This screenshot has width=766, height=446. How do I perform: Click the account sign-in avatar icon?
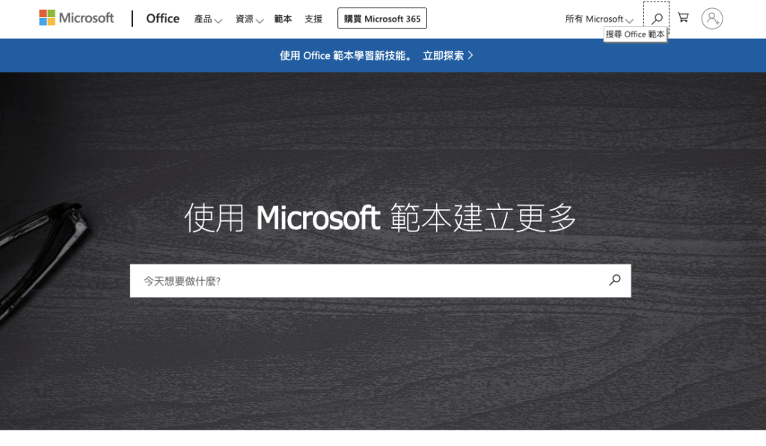click(x=712, y=19)
